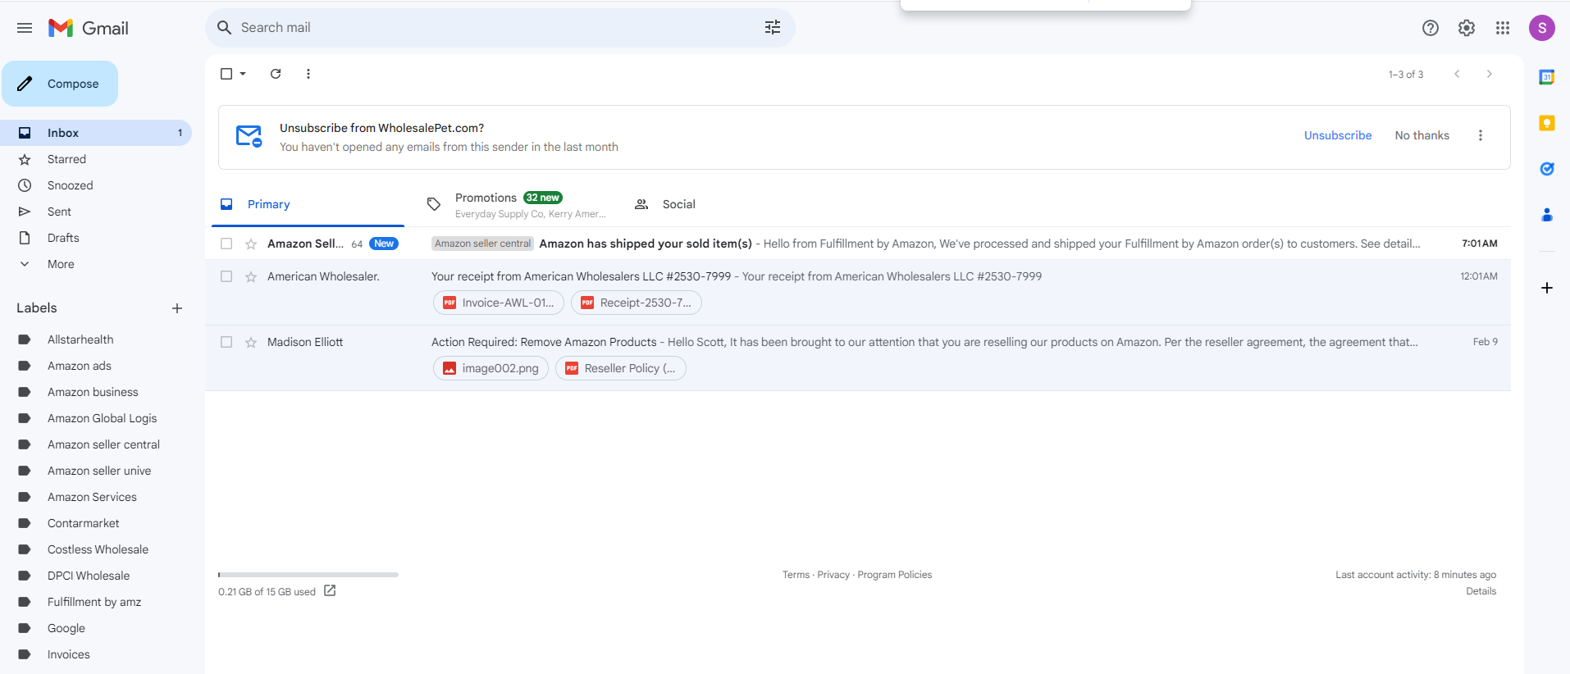
Task: Star the Amazon Seller email
Action: (251, 244)
